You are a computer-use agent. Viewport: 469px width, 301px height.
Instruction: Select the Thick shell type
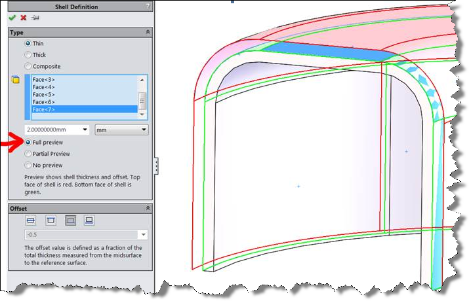(28, 55)
